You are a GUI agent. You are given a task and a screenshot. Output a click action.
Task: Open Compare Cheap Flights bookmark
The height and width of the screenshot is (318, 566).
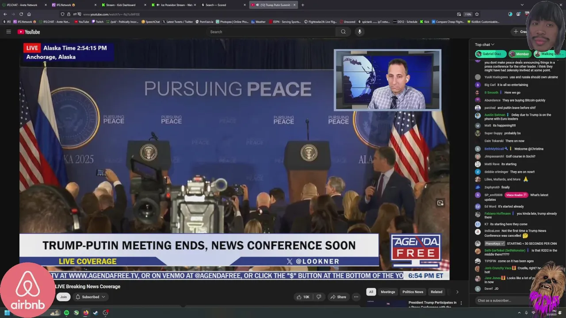pos(448,22)
